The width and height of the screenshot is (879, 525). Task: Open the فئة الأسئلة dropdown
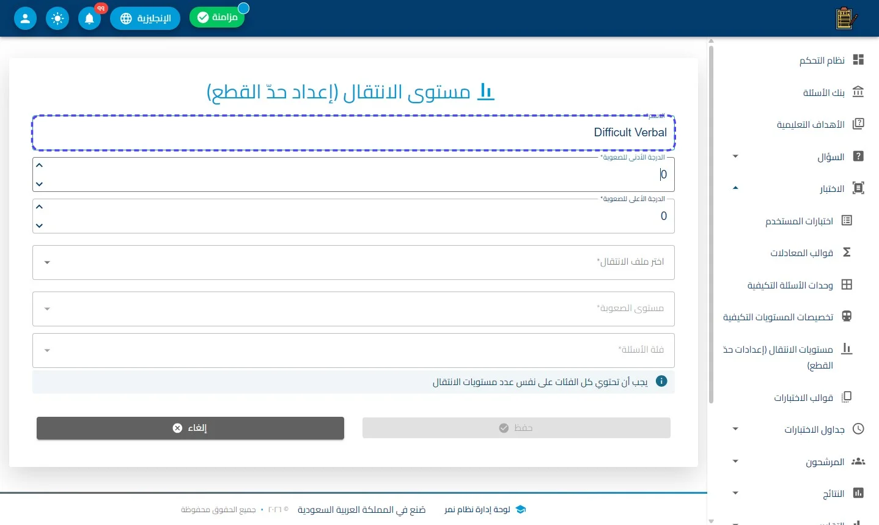tap(353, 350)
